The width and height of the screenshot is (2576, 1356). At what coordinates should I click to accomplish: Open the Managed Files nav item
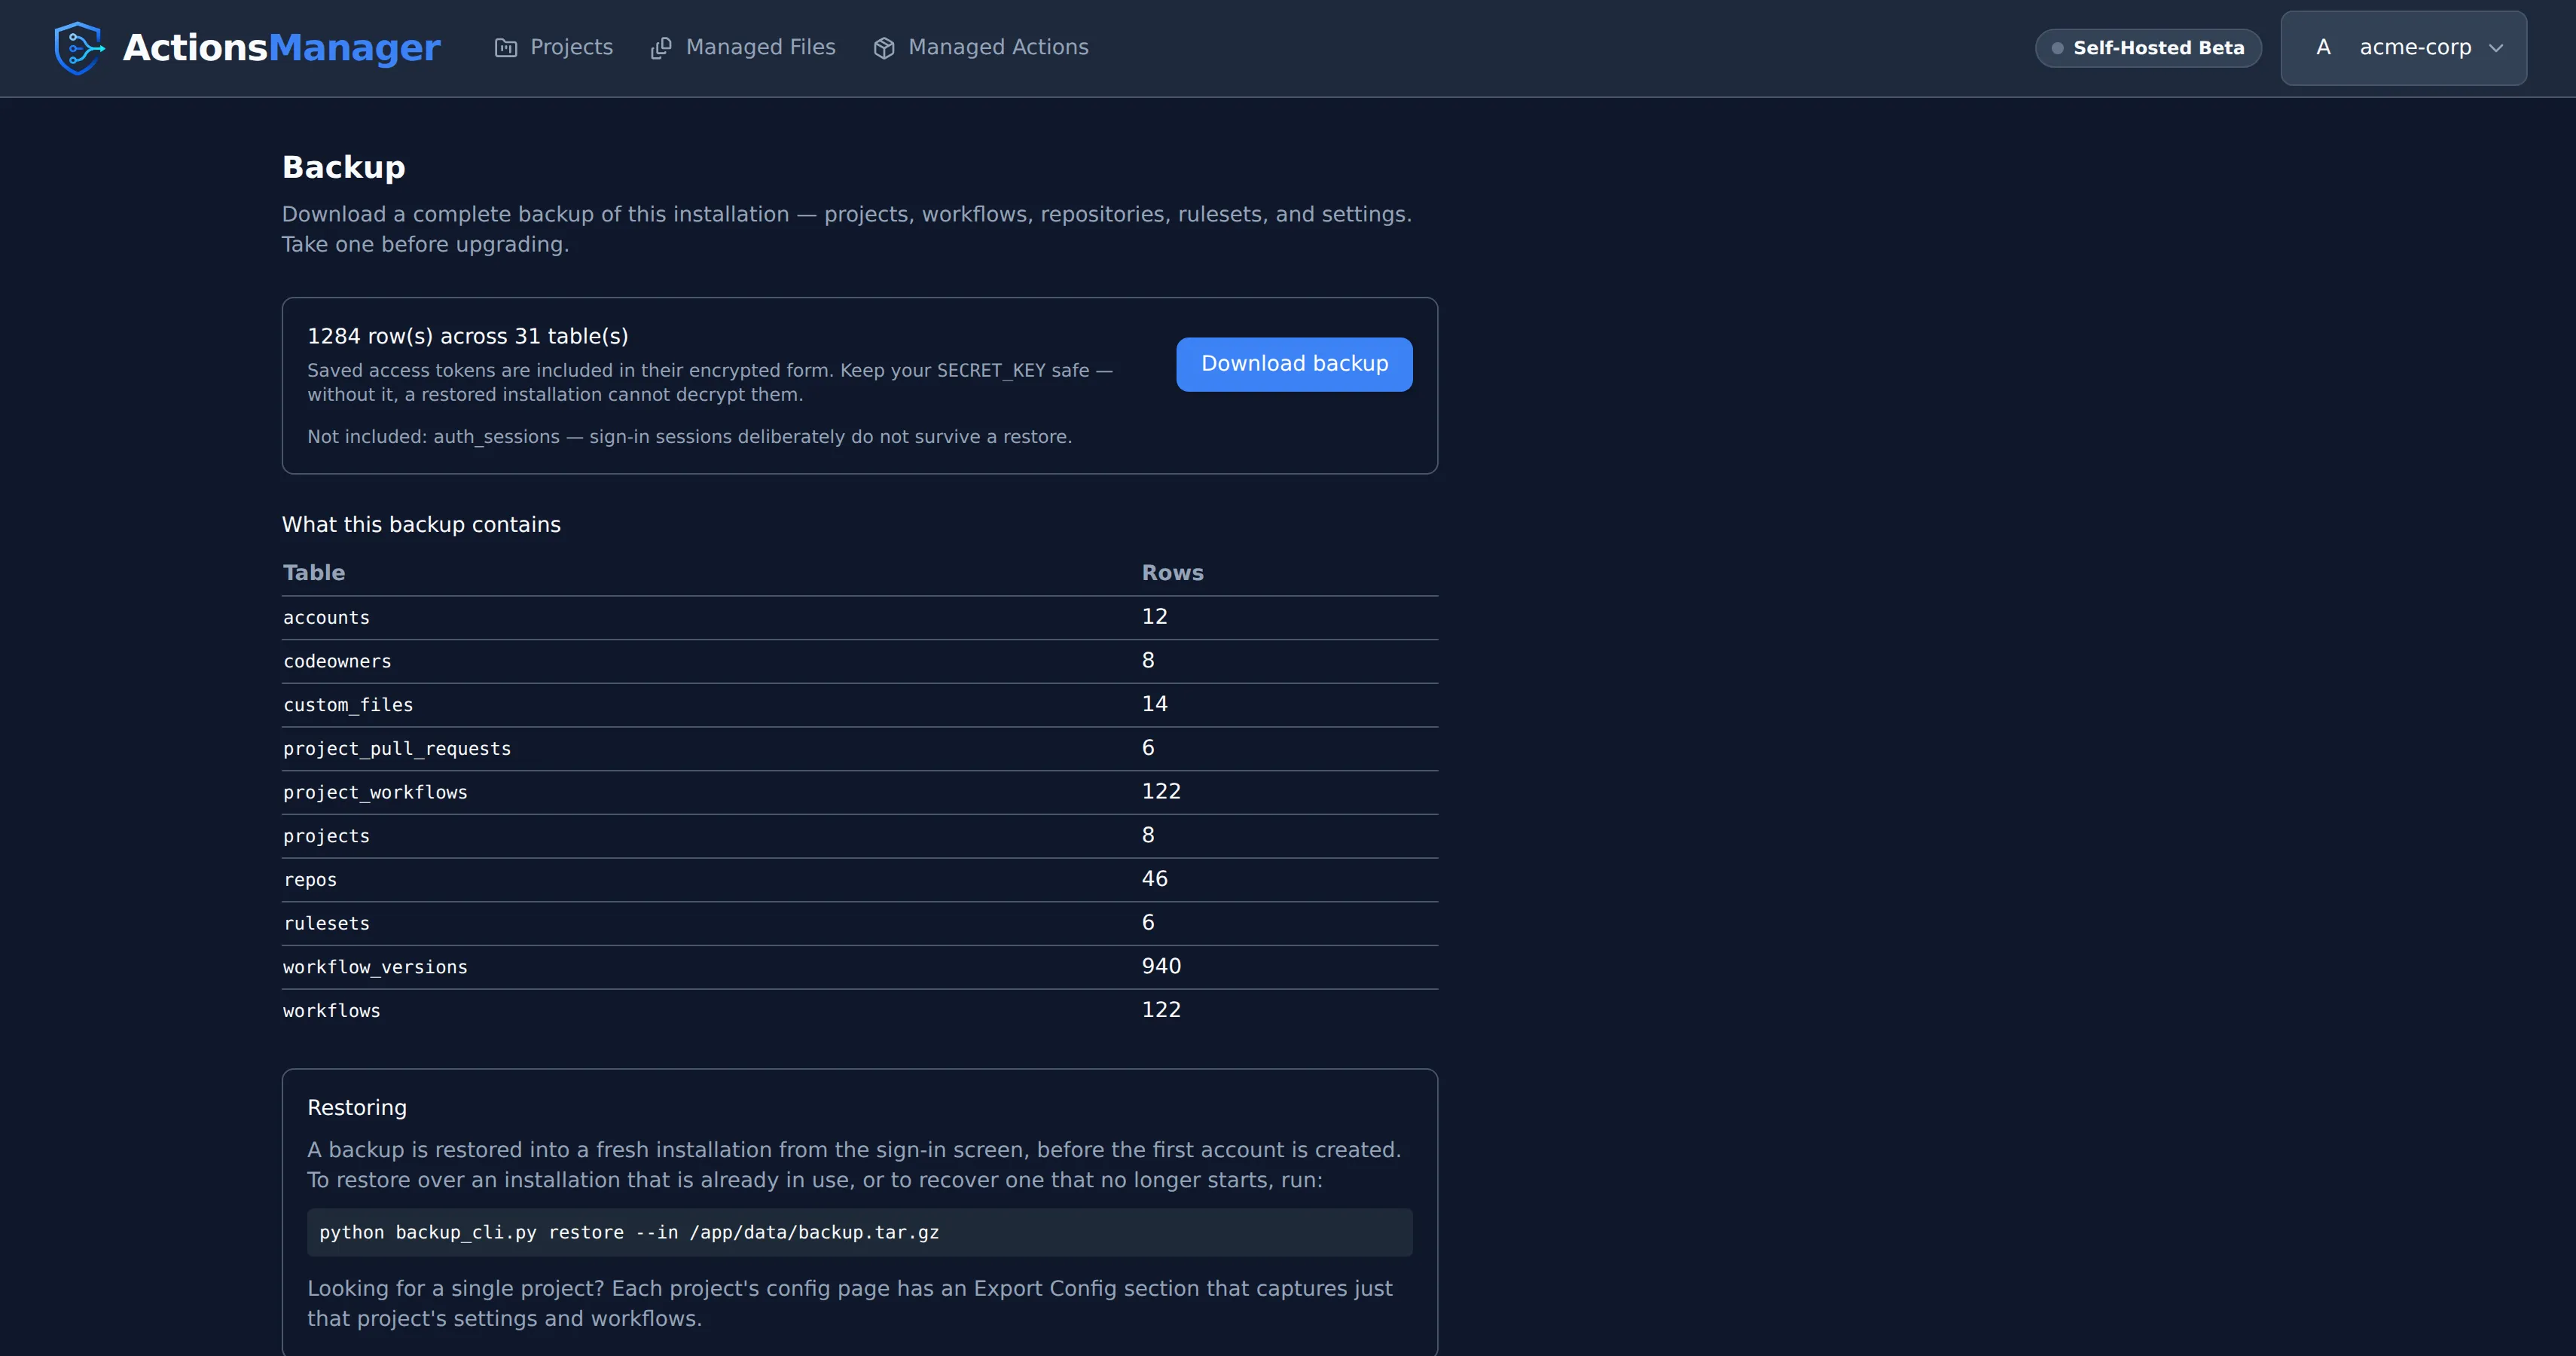click(743, 48)
